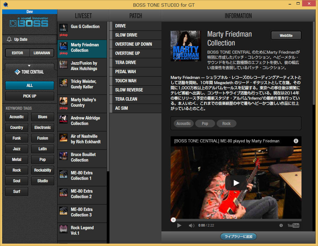Filter by the Metal keyword tag

coord(17,159)
